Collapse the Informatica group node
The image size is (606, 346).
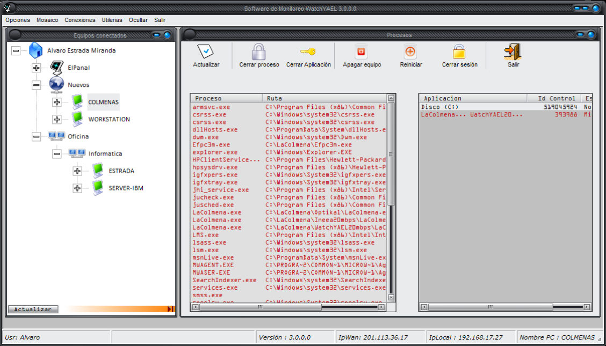coord(57,154)
